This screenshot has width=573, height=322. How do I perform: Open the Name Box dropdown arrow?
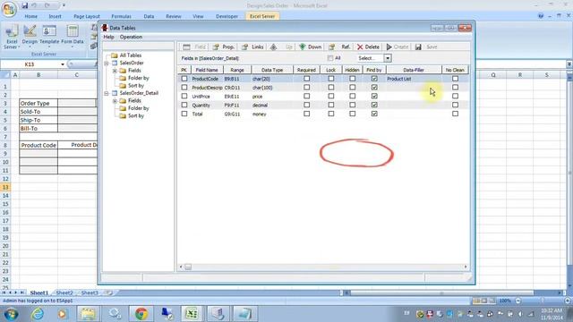(x=63, y=64)
